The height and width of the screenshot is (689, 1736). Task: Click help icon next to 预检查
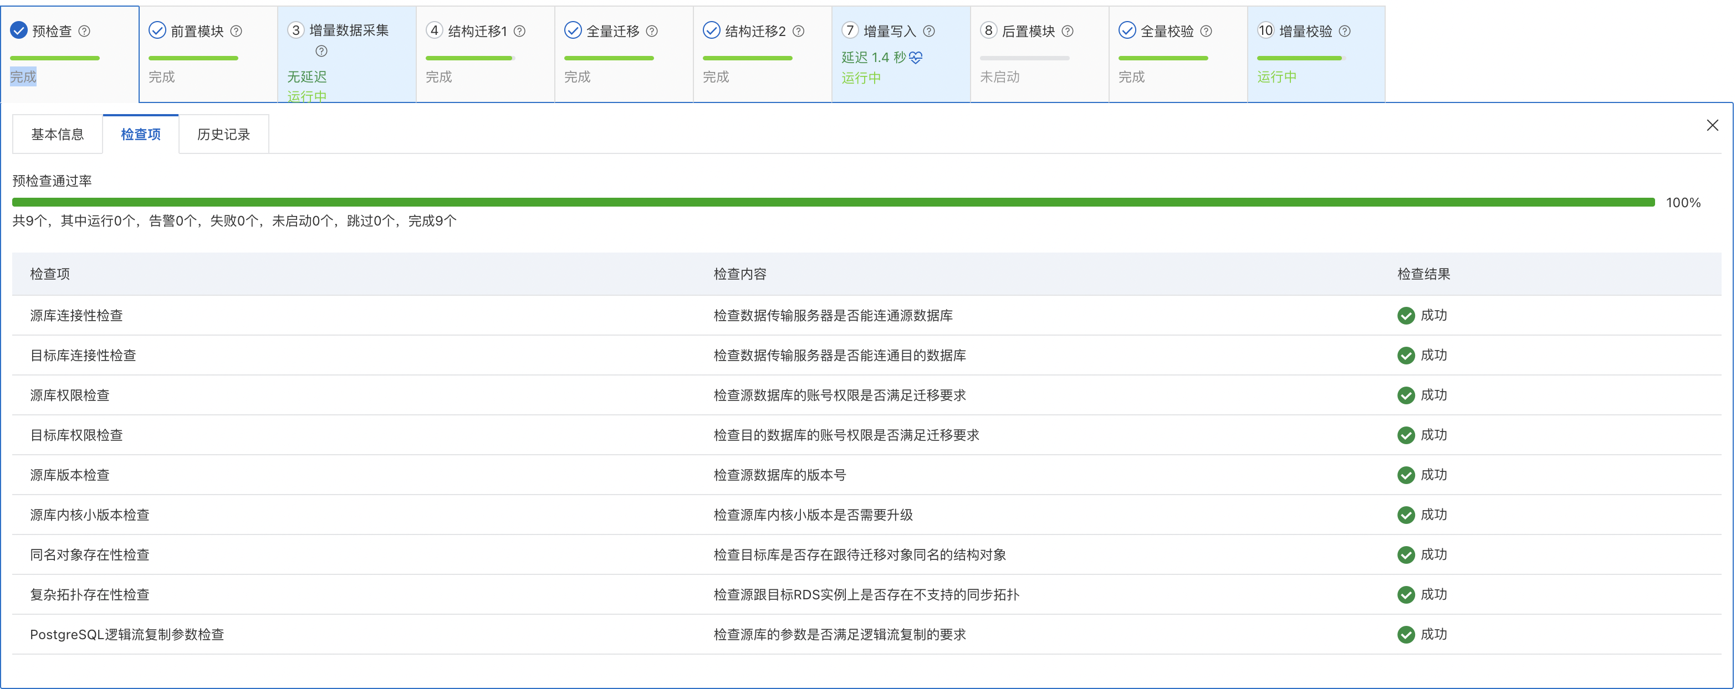84,31
